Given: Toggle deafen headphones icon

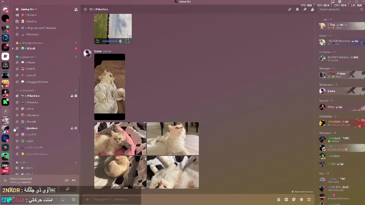Looking at the screenshot, I should tap(63, 200).
